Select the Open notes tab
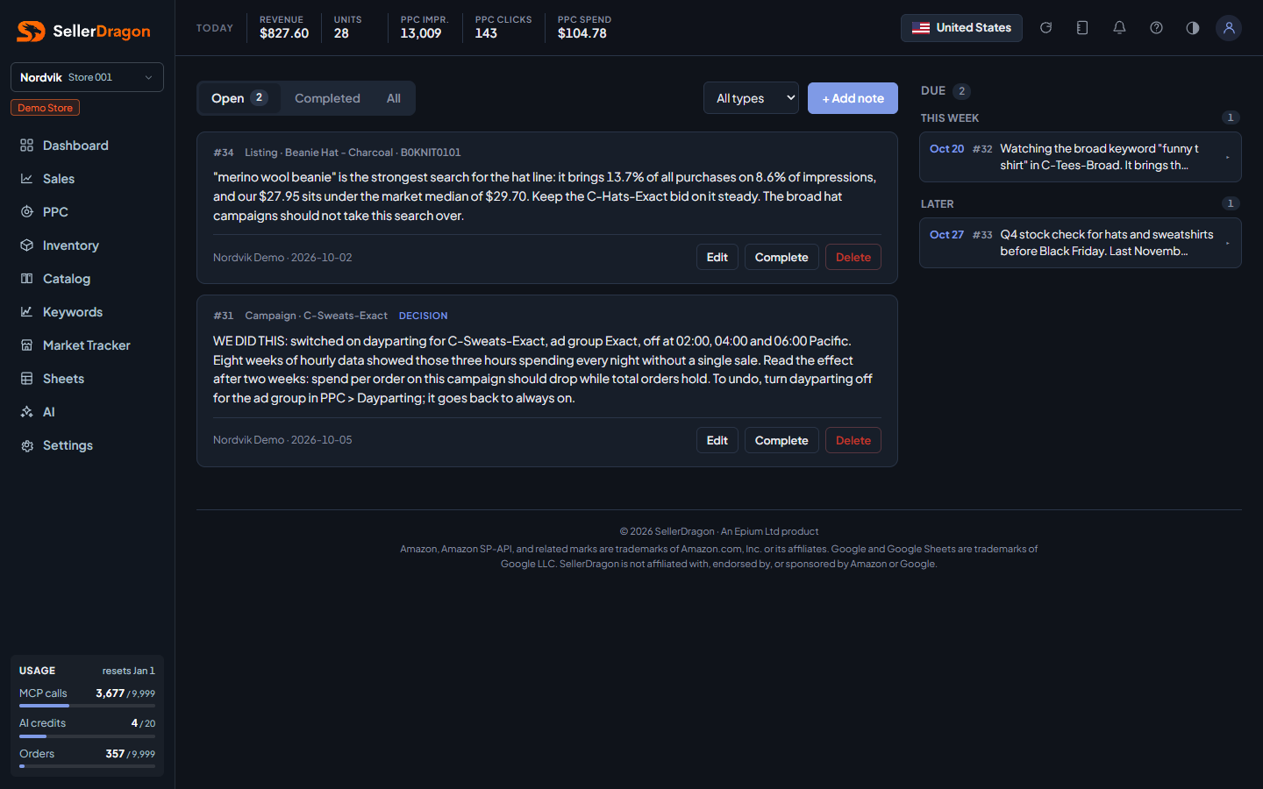 pos(239,98)
